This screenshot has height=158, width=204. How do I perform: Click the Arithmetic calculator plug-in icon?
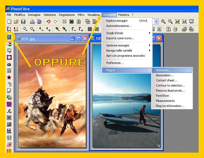[x=9, y=37]
